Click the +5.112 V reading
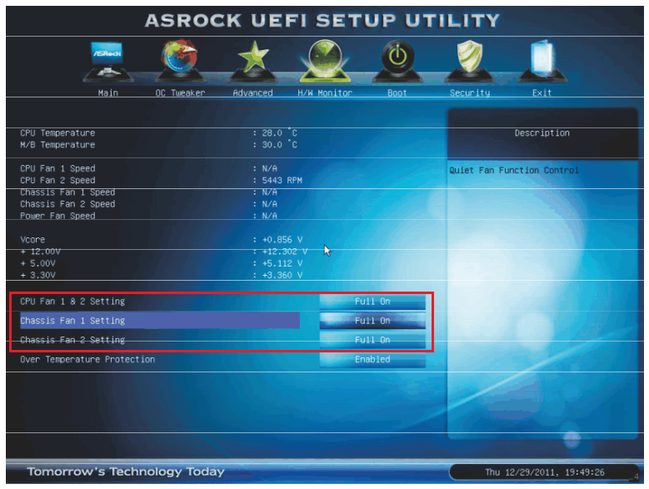 tap(282, 263)
